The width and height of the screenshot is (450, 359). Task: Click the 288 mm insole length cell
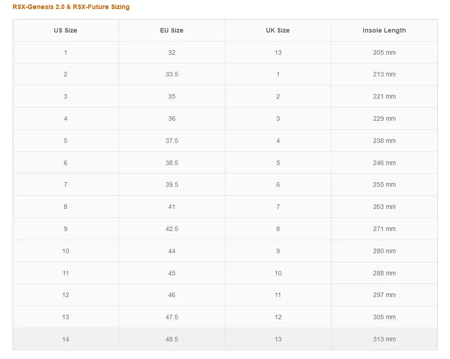pyautogui.click(x=384, y=273)
